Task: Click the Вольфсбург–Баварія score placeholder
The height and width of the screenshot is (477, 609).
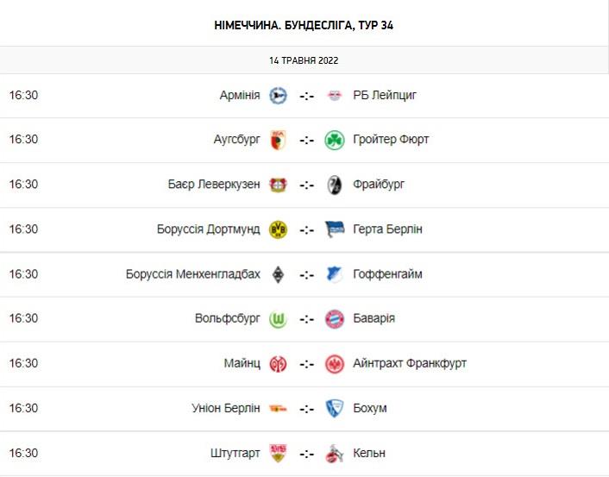Action: 306,319
